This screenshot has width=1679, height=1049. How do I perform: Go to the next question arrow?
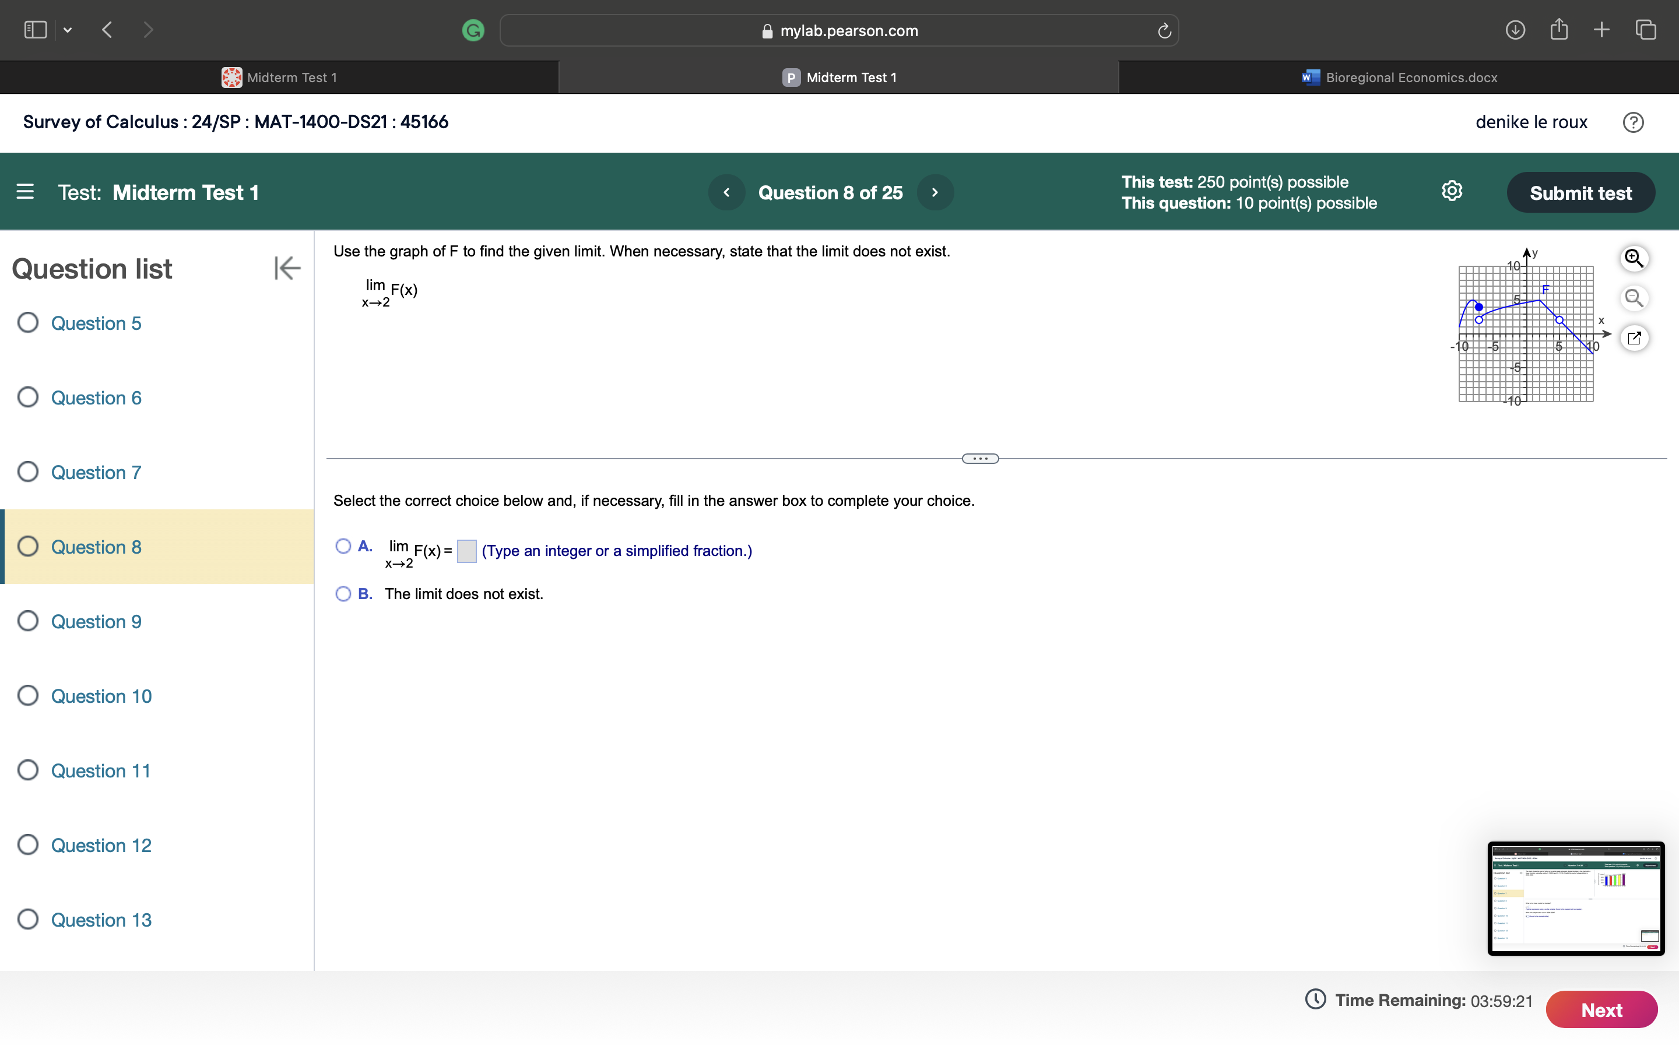click(935, 192)
